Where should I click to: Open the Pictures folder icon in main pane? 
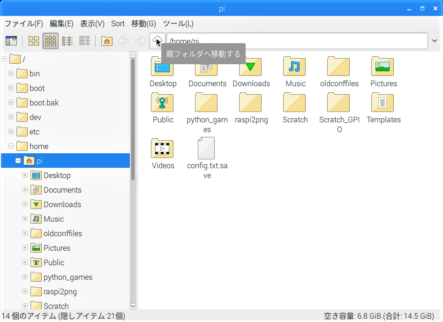[383, 67]
